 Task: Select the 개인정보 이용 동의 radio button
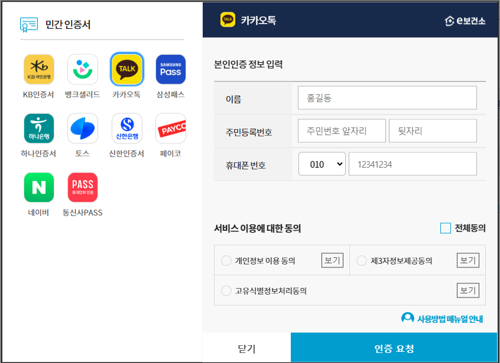click(226, 260)
